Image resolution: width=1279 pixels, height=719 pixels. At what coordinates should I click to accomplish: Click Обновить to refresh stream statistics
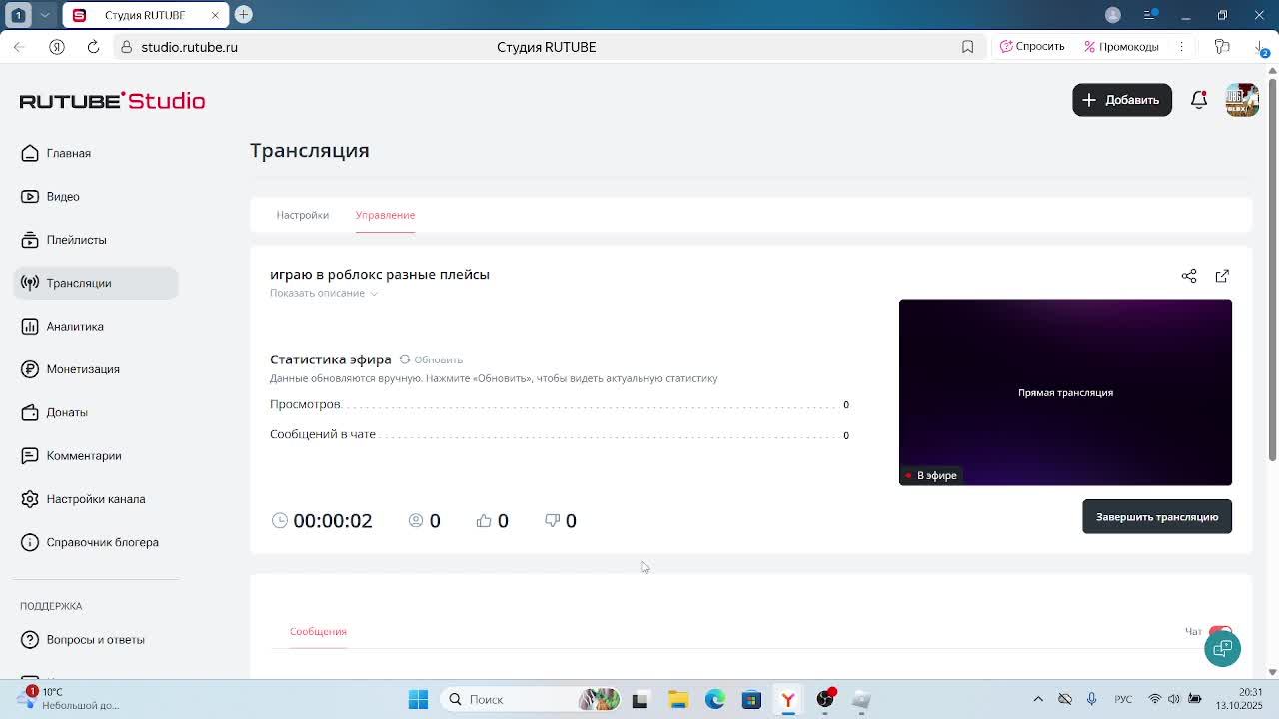pyautogui.click(x=431, y=359)
